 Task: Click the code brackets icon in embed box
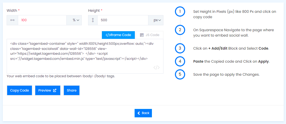point(157,67)
